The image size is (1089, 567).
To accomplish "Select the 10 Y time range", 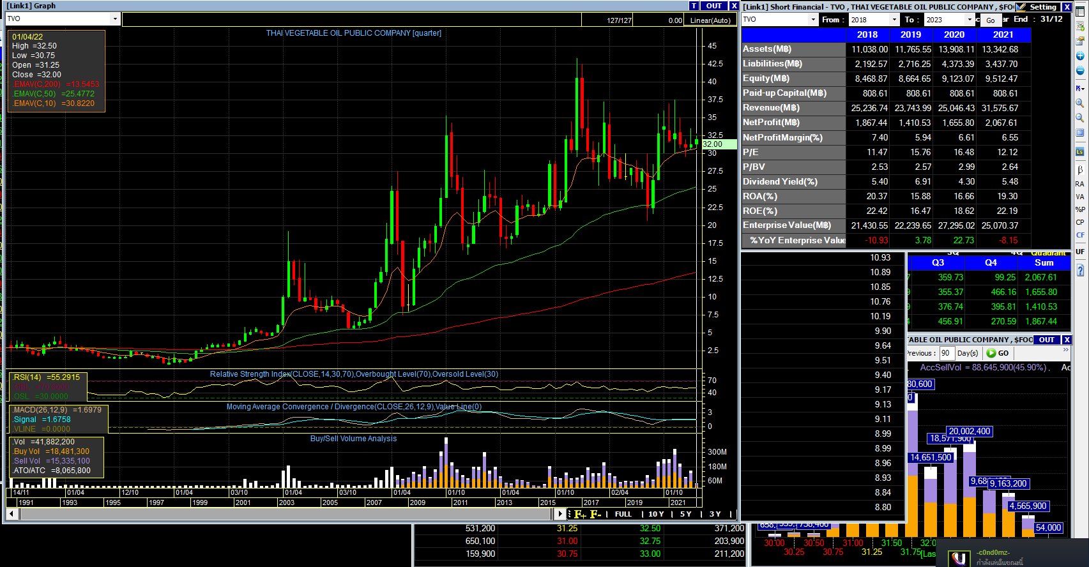I will tap(656, 514).
